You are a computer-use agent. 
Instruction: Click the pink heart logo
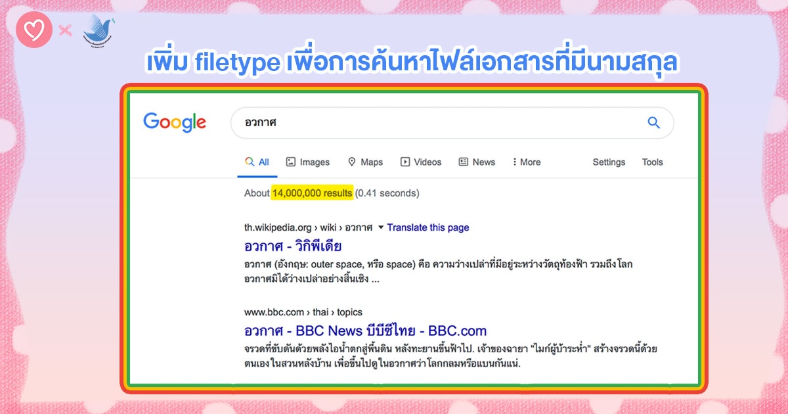34,30
